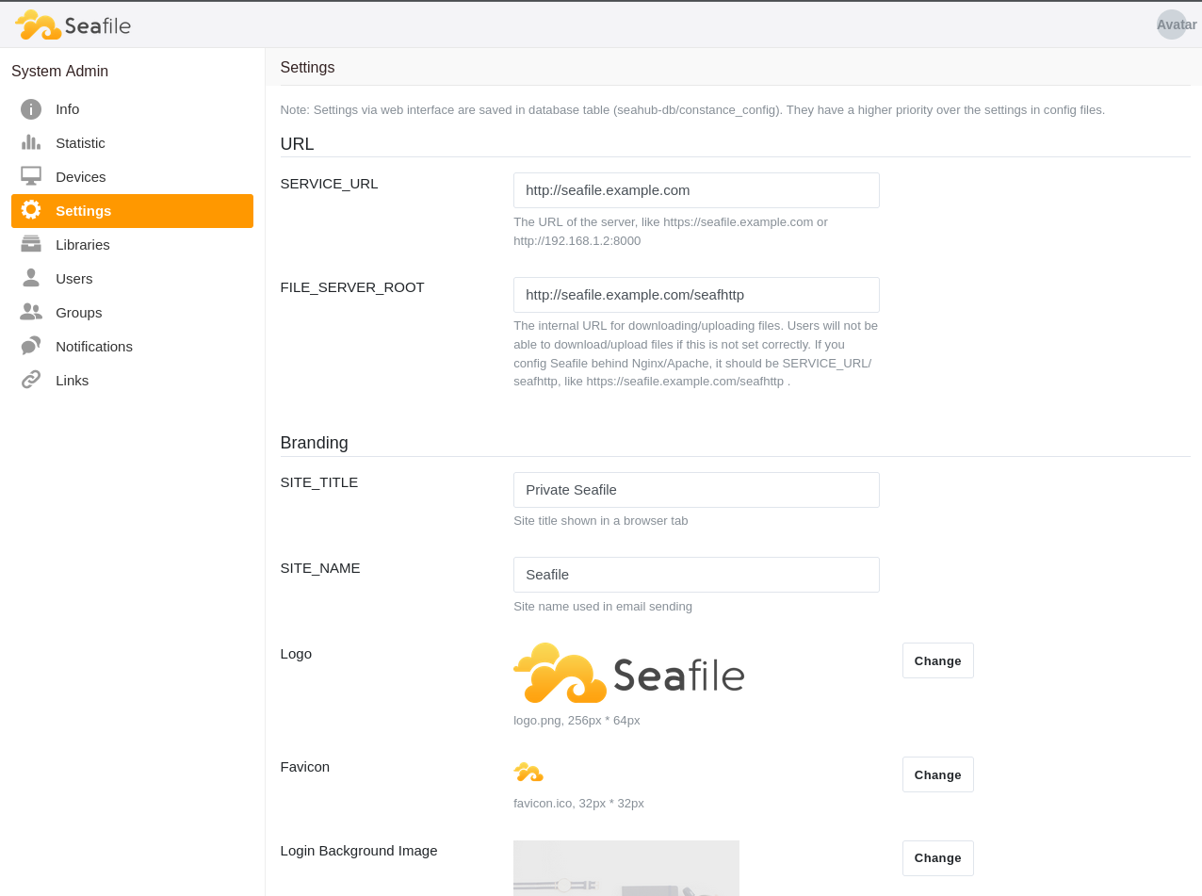Viewport: 1202px width, 896px height.
Task: Open the user Avatar menu
Action: coord(1172,24)
